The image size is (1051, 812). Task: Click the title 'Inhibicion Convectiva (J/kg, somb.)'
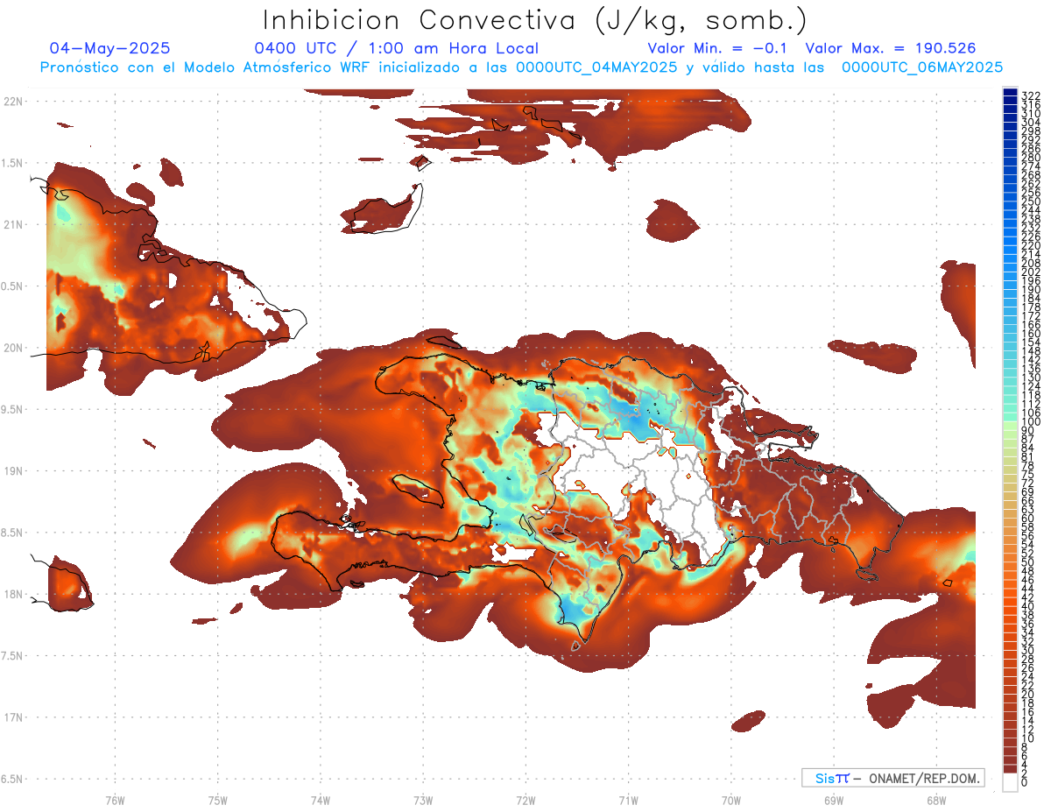pos(534,20)
